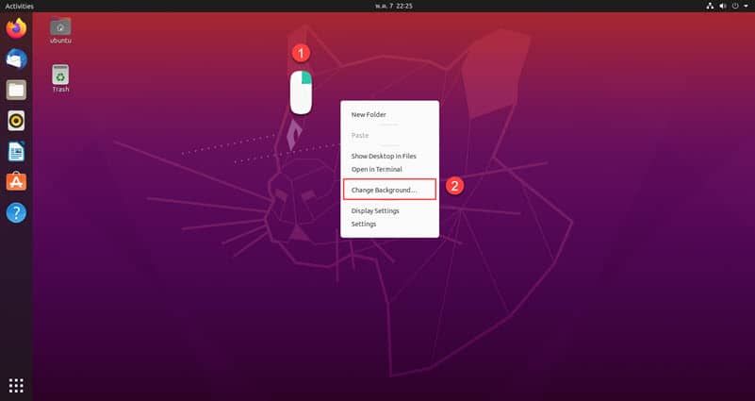Viewport: 755px width, 401px height.
Task: Click the power icon in top bar
Action: [735, 6]
